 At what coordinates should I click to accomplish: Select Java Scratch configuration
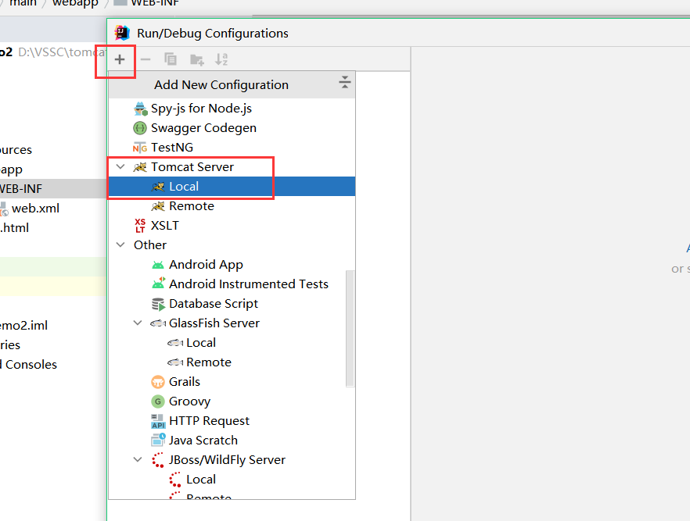pos(232,441)
